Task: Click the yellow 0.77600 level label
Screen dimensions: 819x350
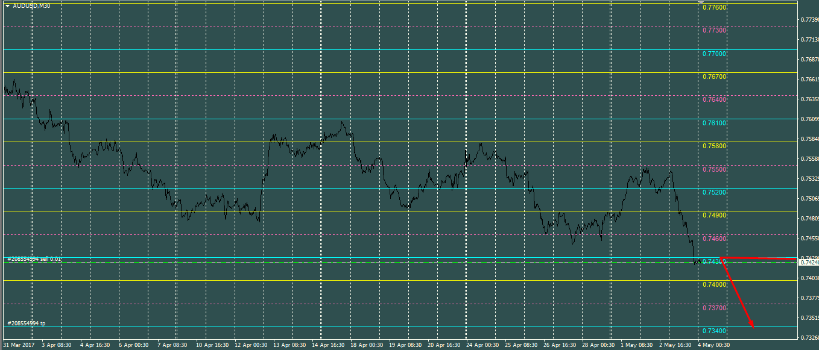Action: click(x=715, y=8)
